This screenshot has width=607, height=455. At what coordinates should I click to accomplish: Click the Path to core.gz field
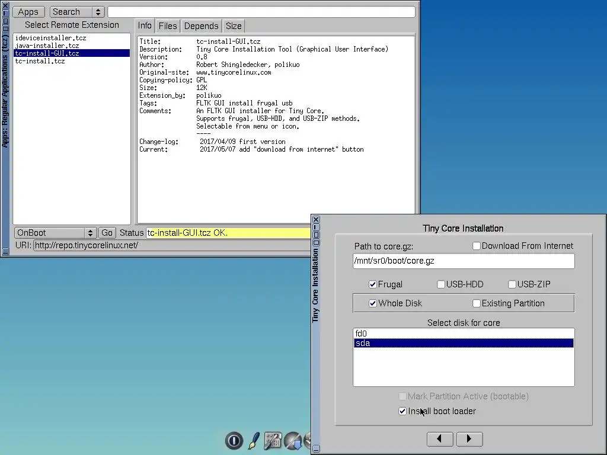[x=464, y=261]
